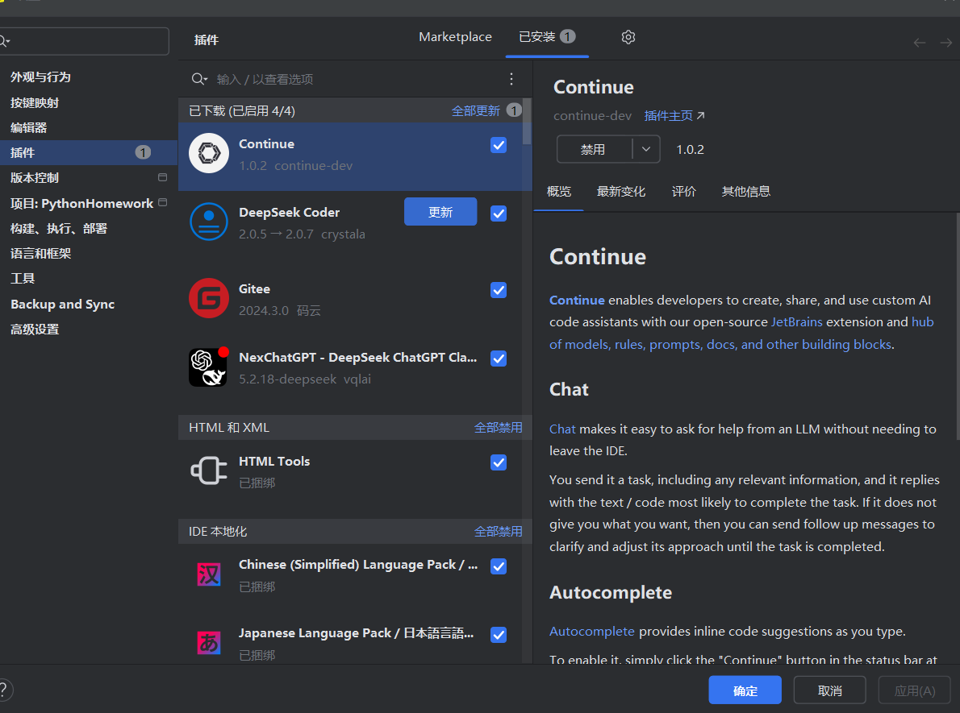The height and width of the screenshot is (713, 960).
Task: Click the plugin list vertical scrollbar
Action: tap(527, 122)
